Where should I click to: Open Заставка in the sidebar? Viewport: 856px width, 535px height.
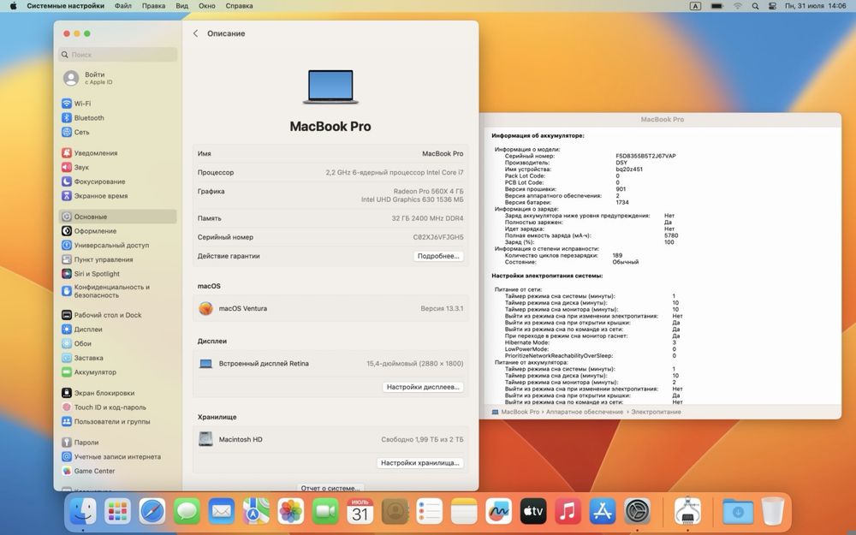point(117,358)
